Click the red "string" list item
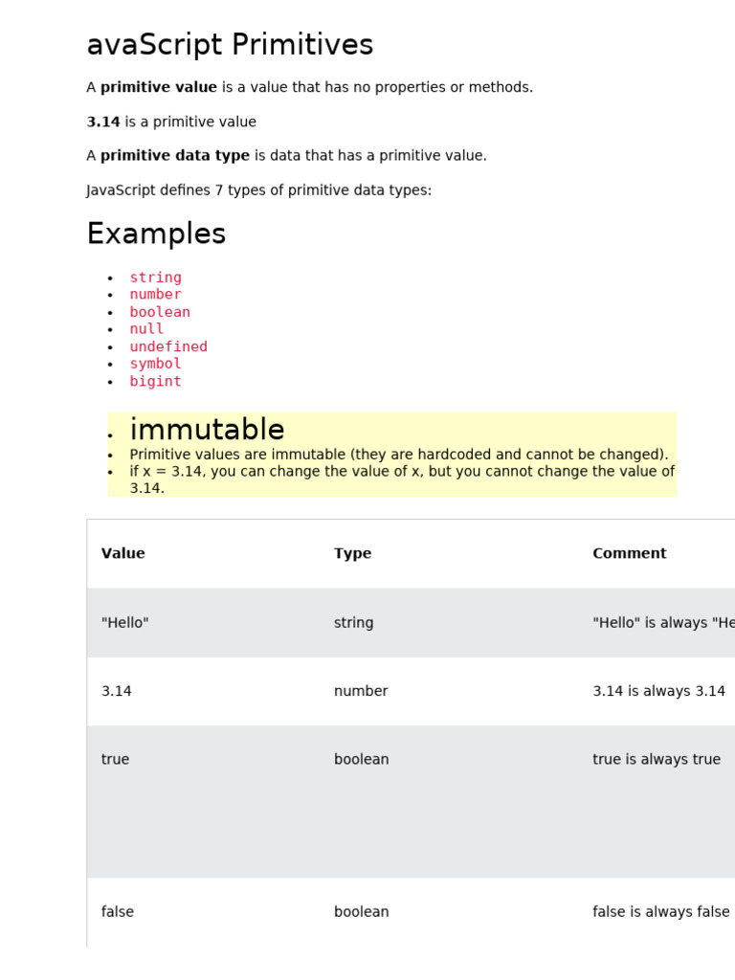The height and width of the screenshot is (980, 735). [155, 278]
